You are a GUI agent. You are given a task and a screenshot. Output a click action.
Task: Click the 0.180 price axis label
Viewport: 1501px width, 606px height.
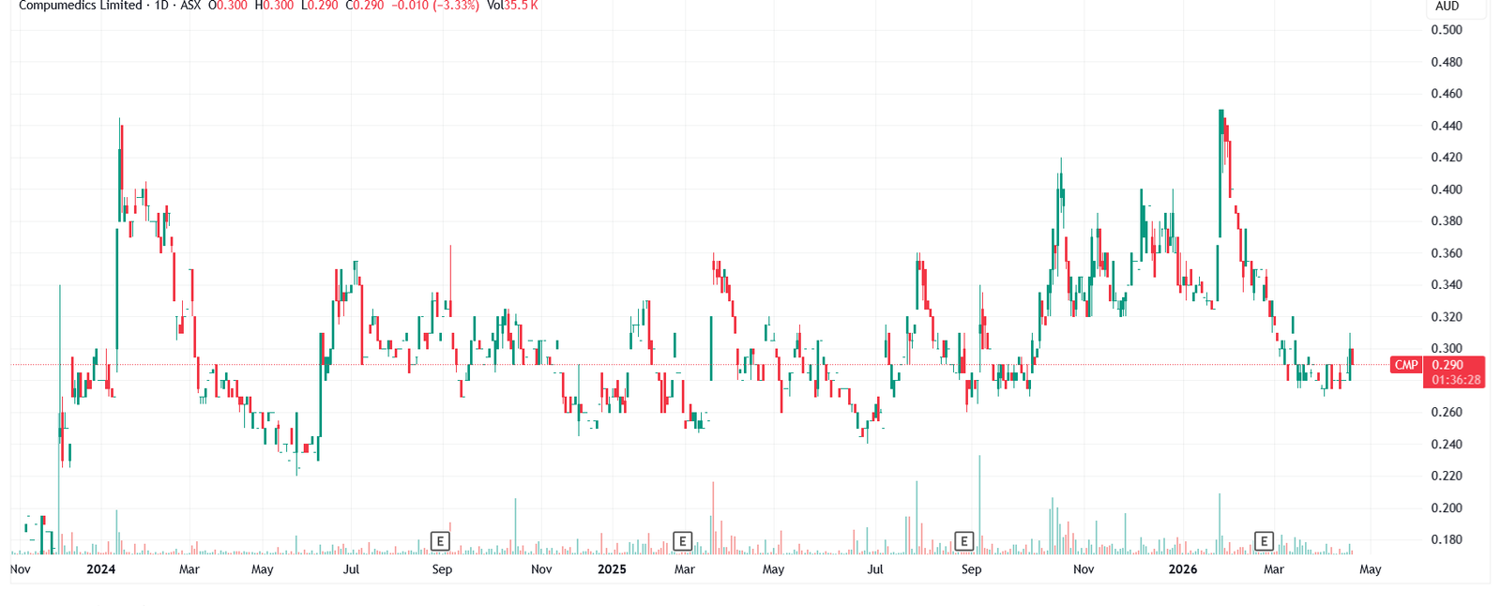pyautogui.click(x=1447, y=540)
